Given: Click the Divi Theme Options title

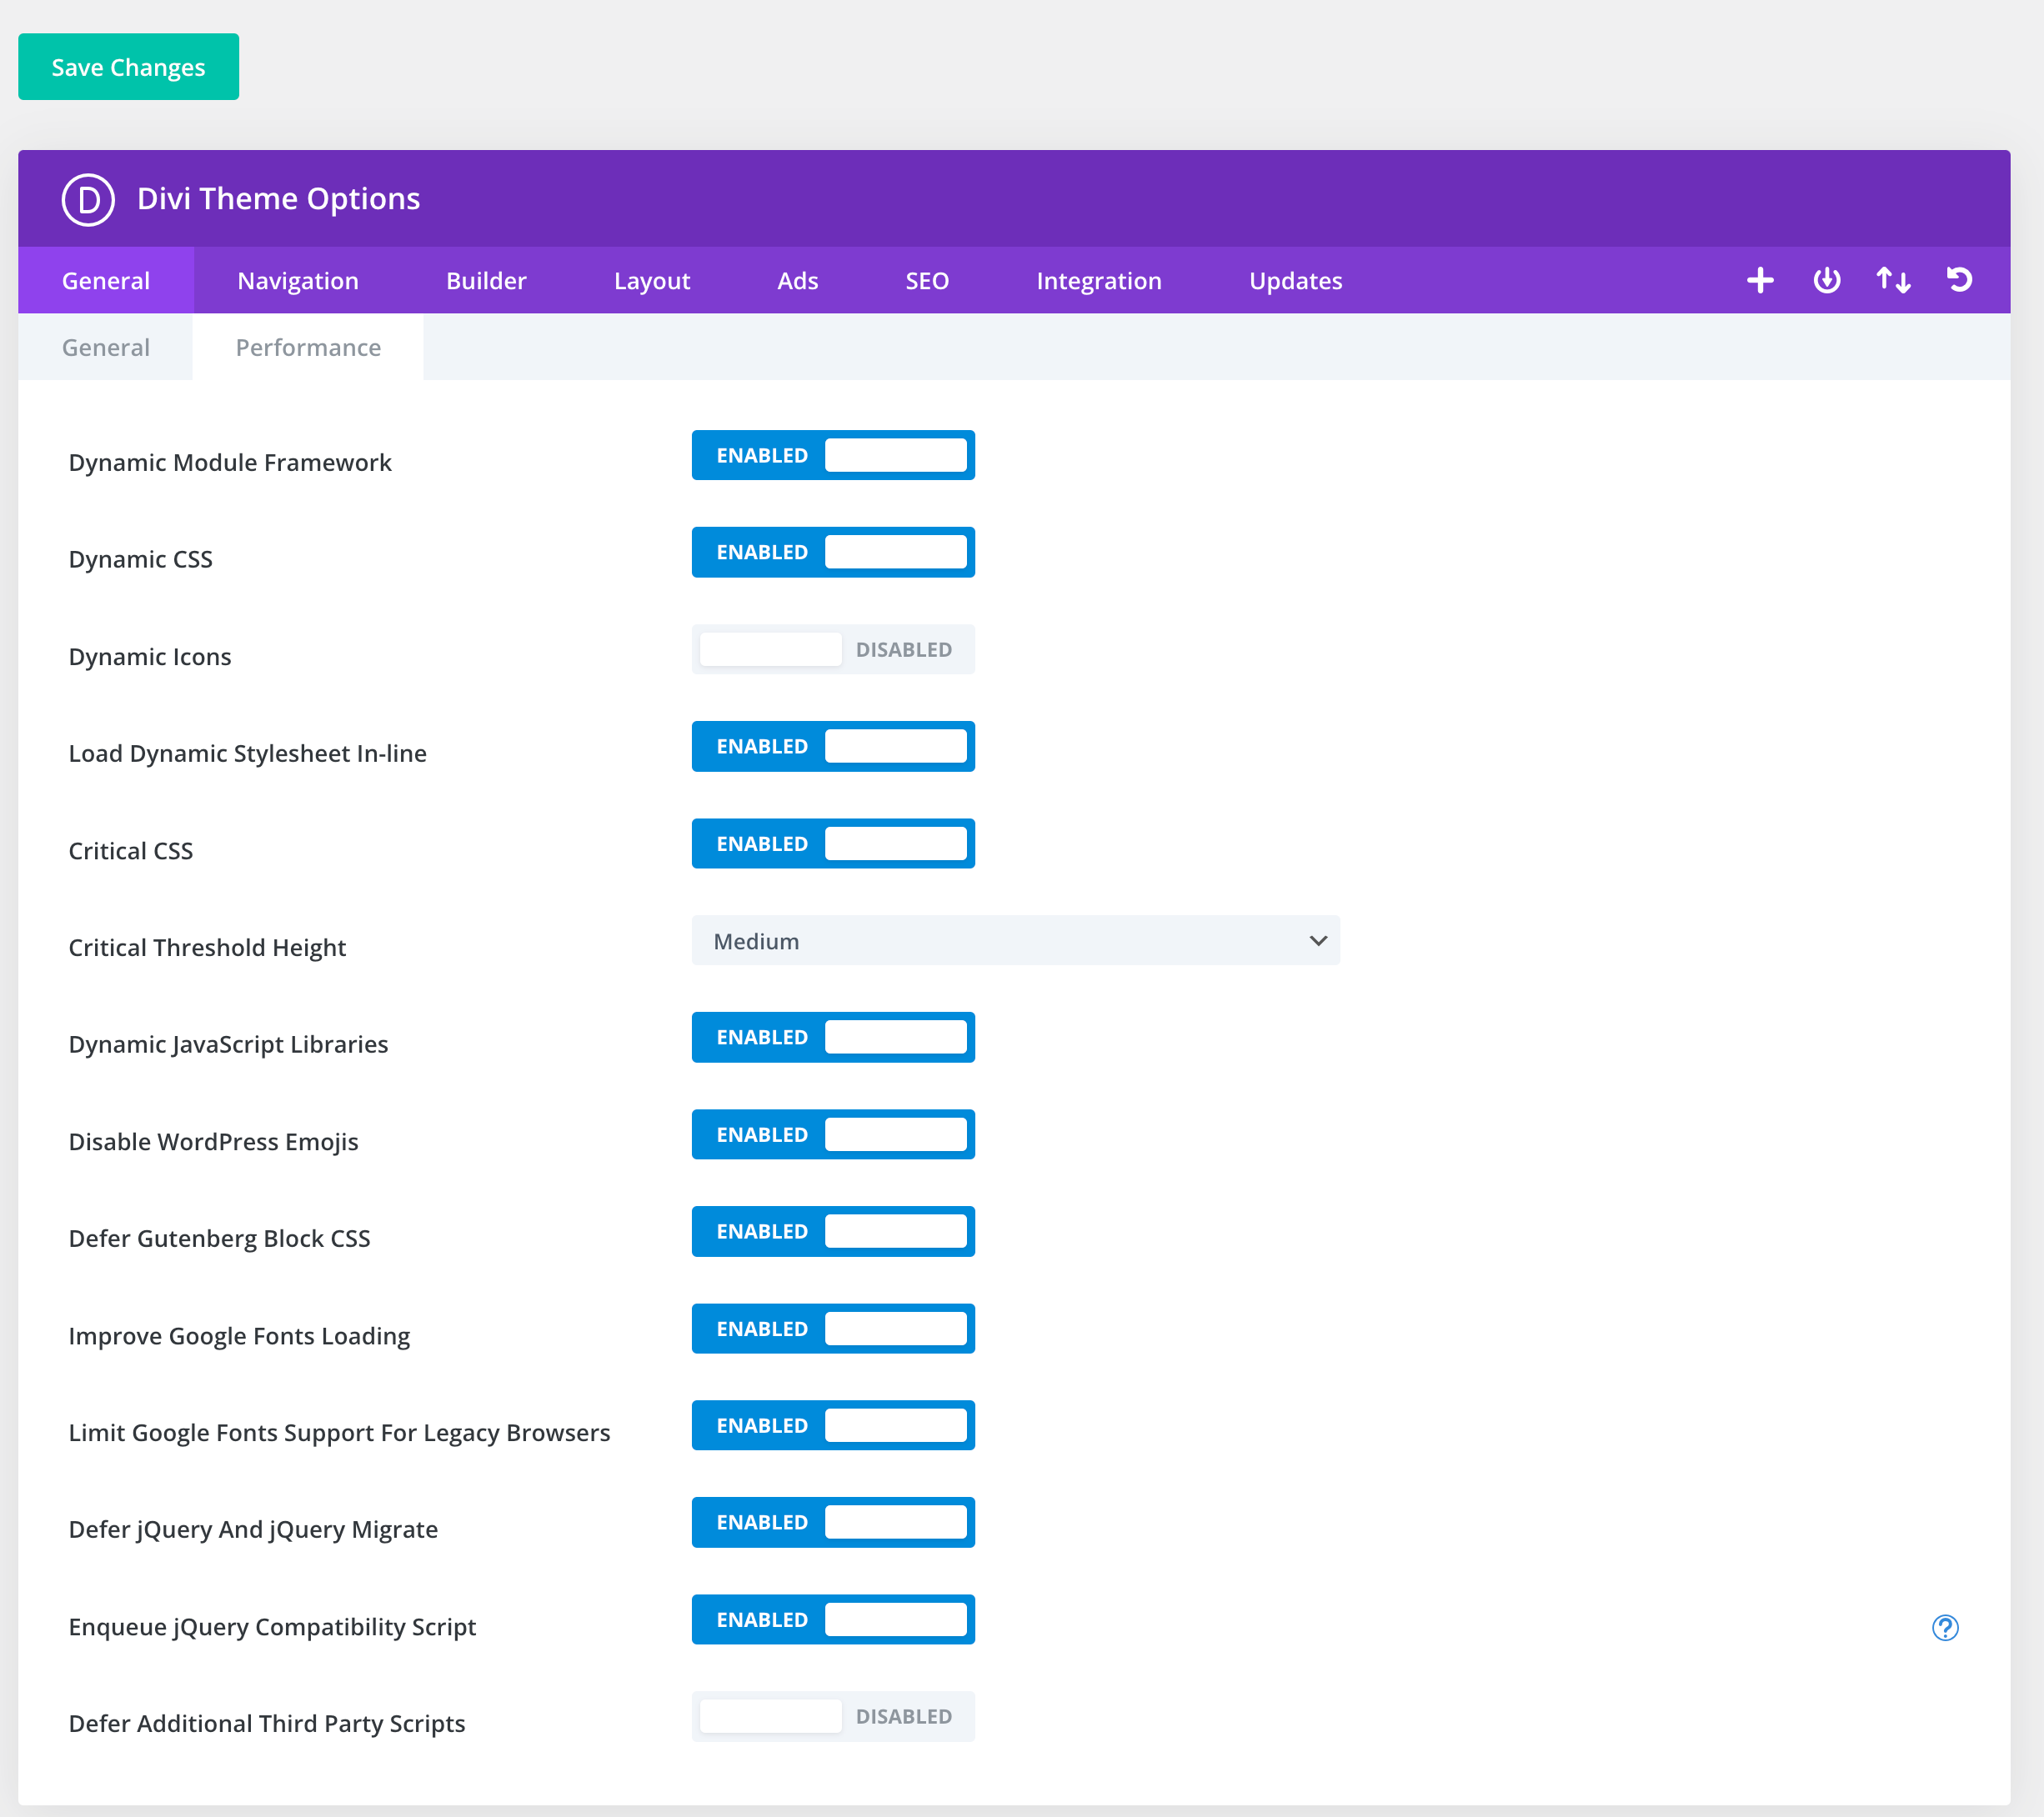Looking at the screenshot, I should (278, 199).
